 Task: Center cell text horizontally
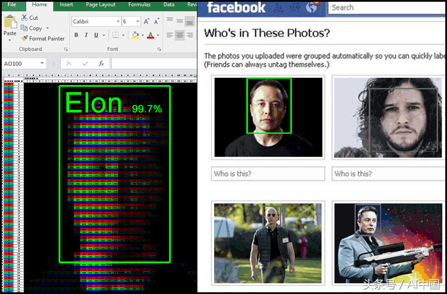(180, 35)
